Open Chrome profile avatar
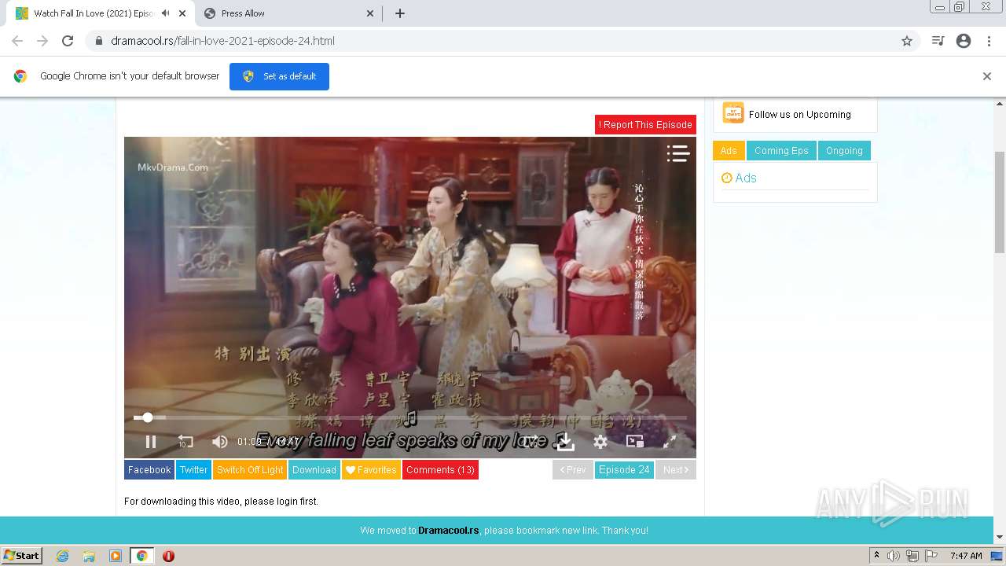This screenshot has width=1006, height=566. tap(964, 41)
